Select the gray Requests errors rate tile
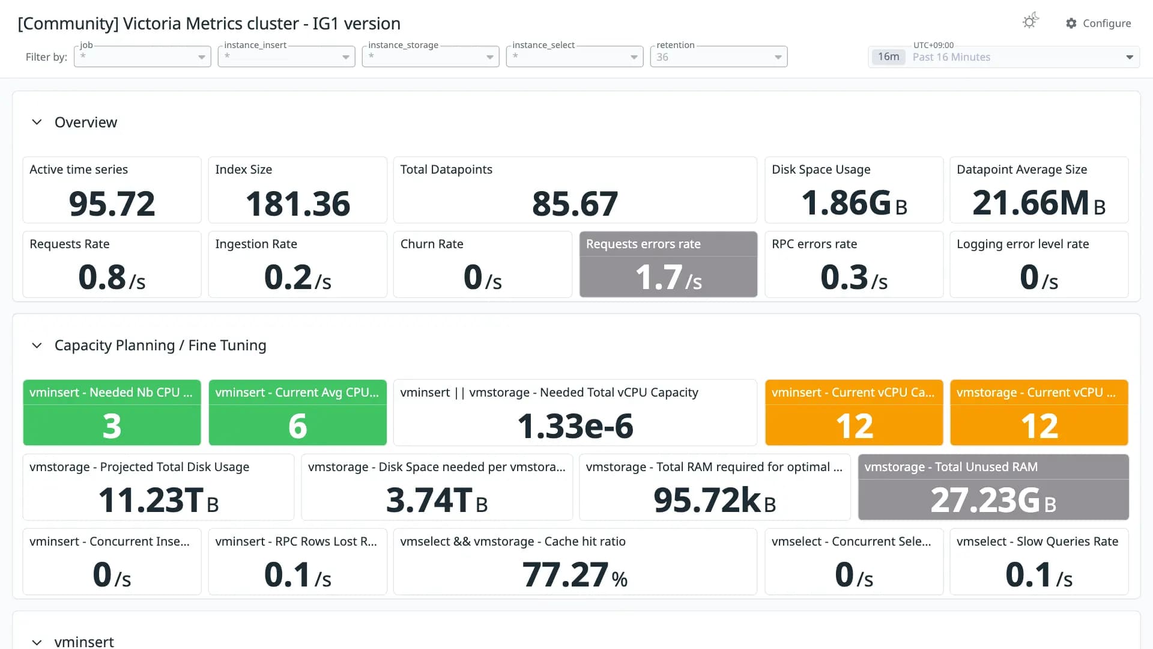The image size is (1153, 649). [668, 264]
